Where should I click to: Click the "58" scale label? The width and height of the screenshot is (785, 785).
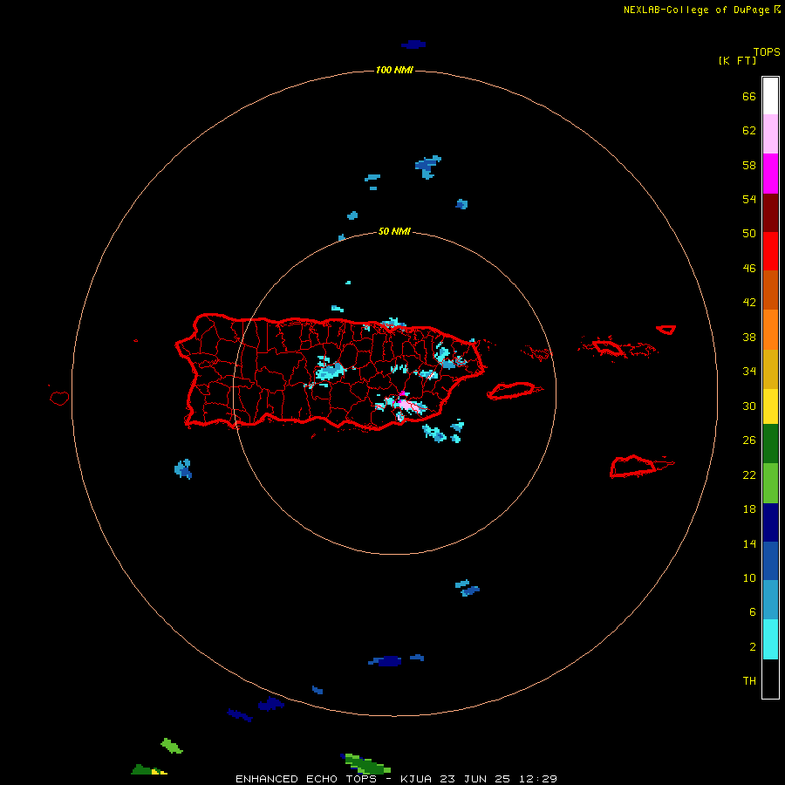tap(749, 165)
